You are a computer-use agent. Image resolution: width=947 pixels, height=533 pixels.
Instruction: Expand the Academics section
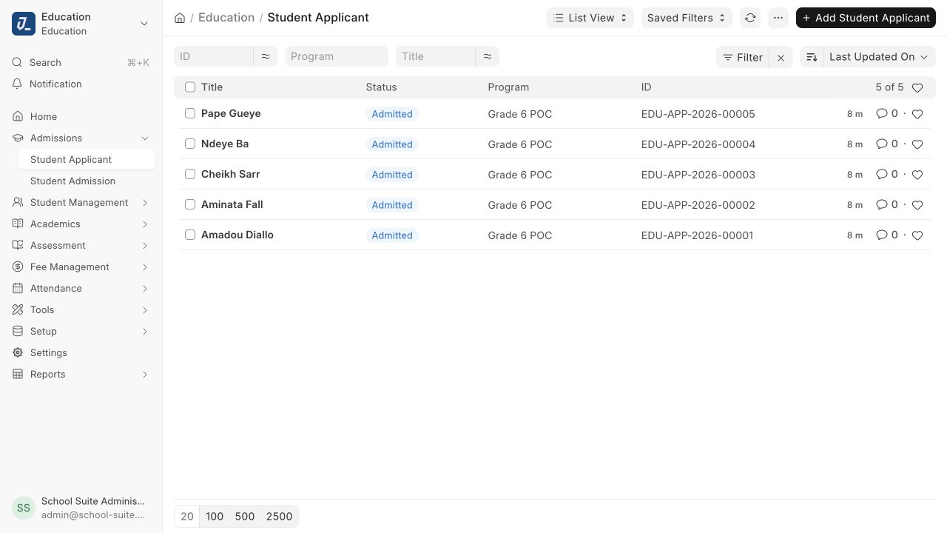(x=145, y=224)
